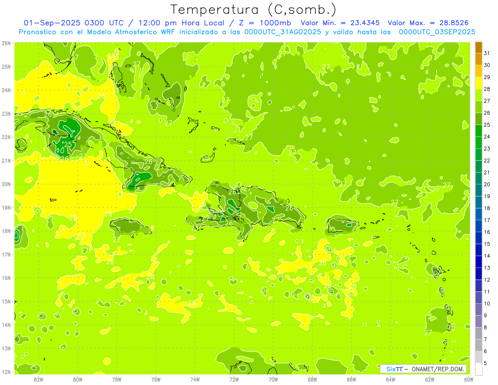The width and height of the screenshot is (498, 385).
Task: Click the 14N latitude label
Action: (6, 325)
